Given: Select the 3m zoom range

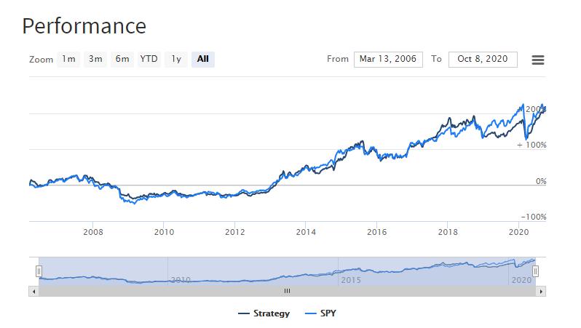Looking at the screenshot, I should click(x=95, y=59).
